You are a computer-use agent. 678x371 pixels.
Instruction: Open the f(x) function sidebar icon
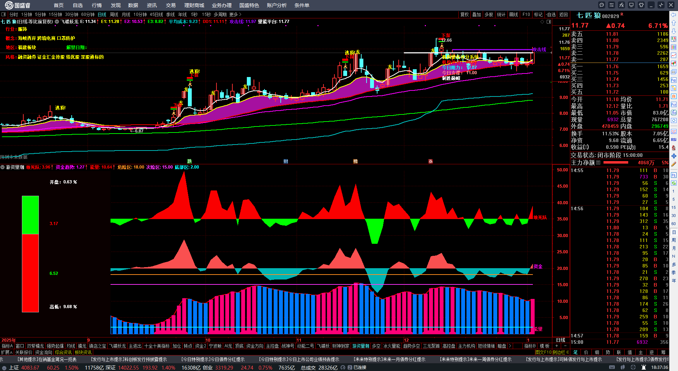(x=674, y=112)
